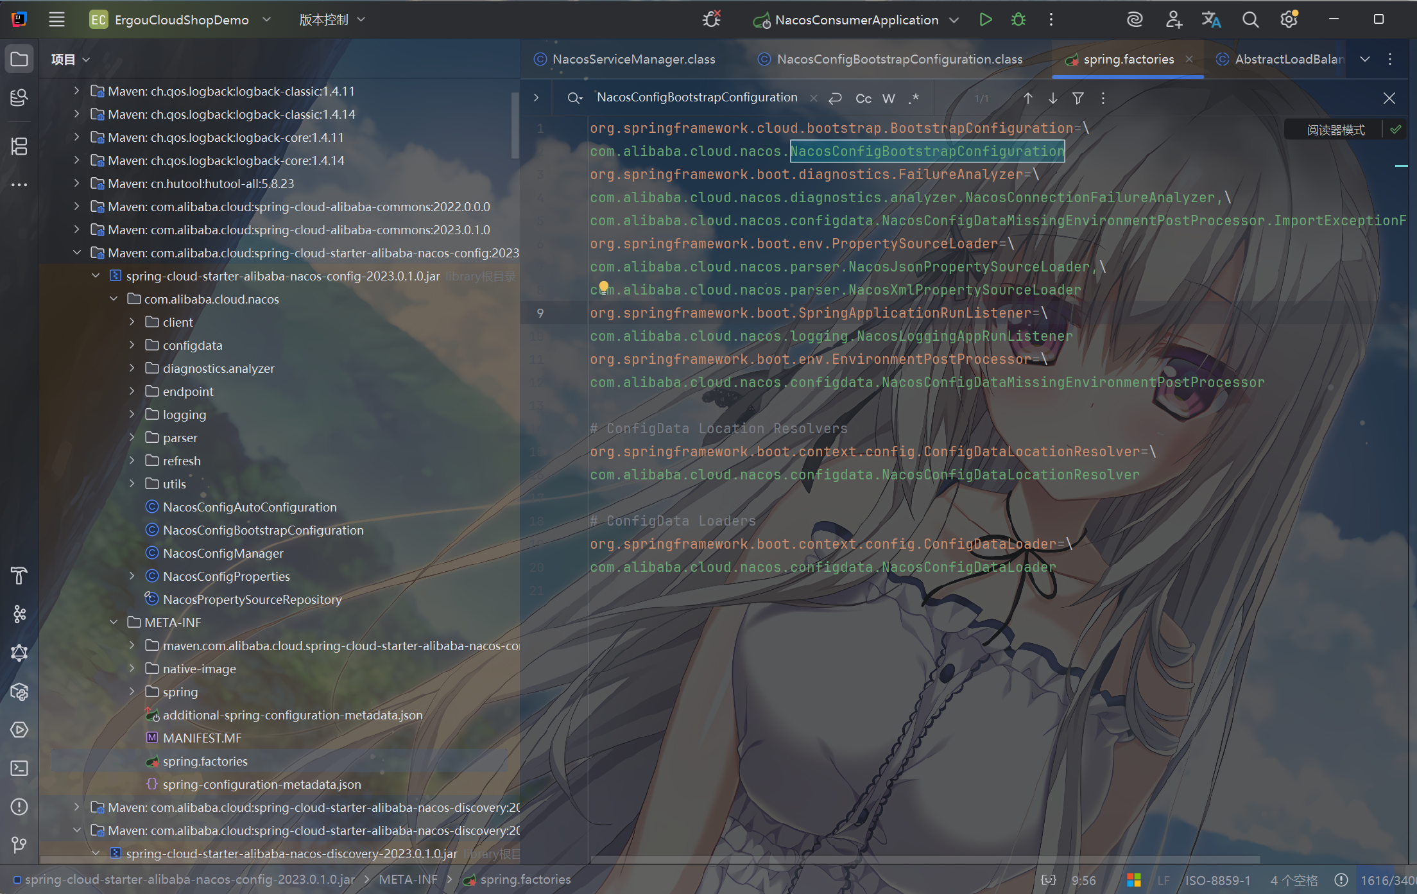Run NacosConsumerApplication with green play button

pyautogui.click(x=986, y=20)
